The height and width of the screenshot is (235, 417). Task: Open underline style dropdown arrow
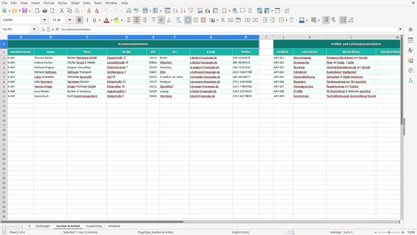pos(99,20)
